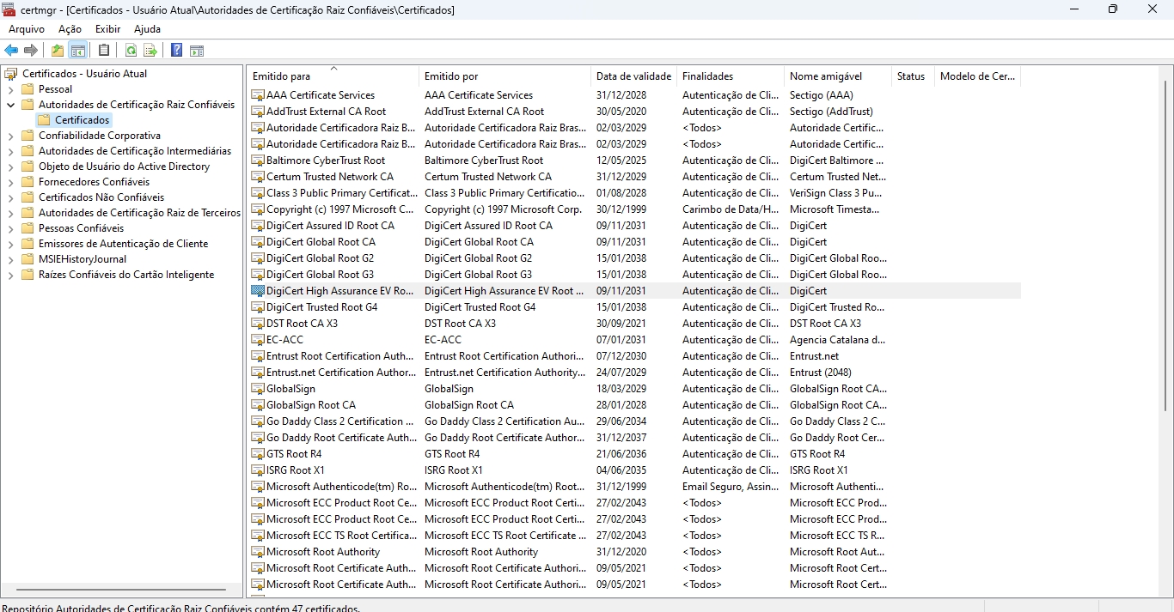1174x612 pixels.
Task: Click the certificate icon beside GTS Root R4
Action: click(258, 454)
